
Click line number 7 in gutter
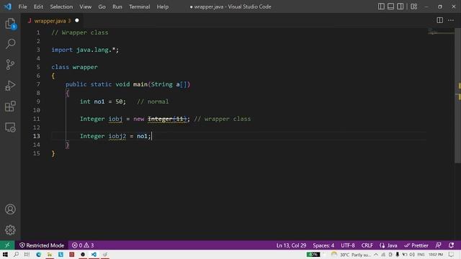(38, 84)
